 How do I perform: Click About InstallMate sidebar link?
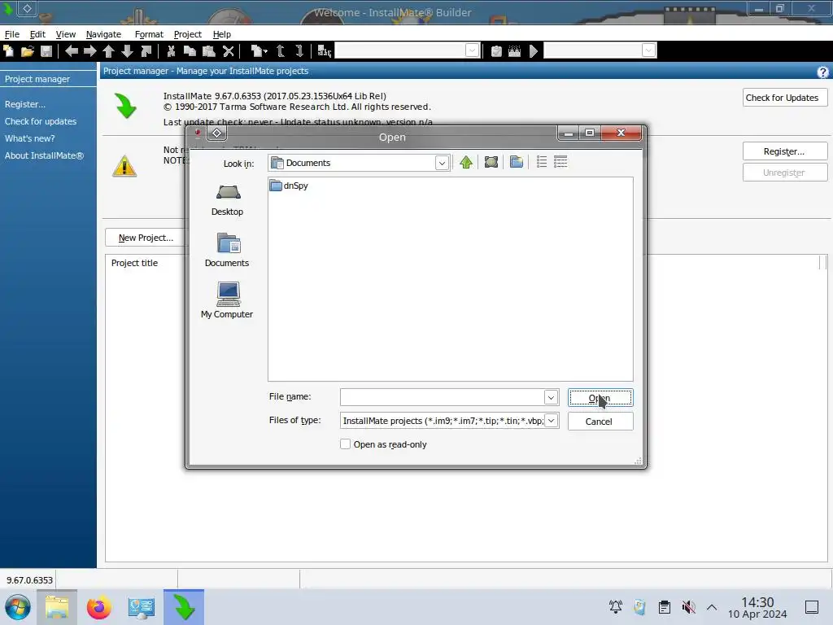(44, 155)
